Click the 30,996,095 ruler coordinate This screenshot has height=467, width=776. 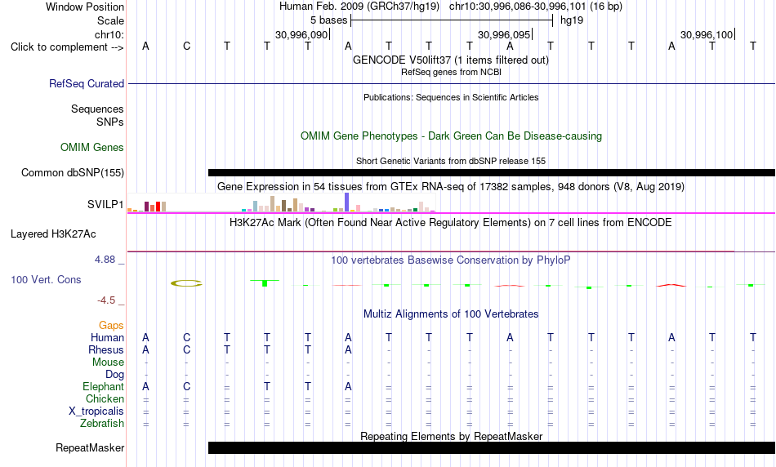[504, 34]
